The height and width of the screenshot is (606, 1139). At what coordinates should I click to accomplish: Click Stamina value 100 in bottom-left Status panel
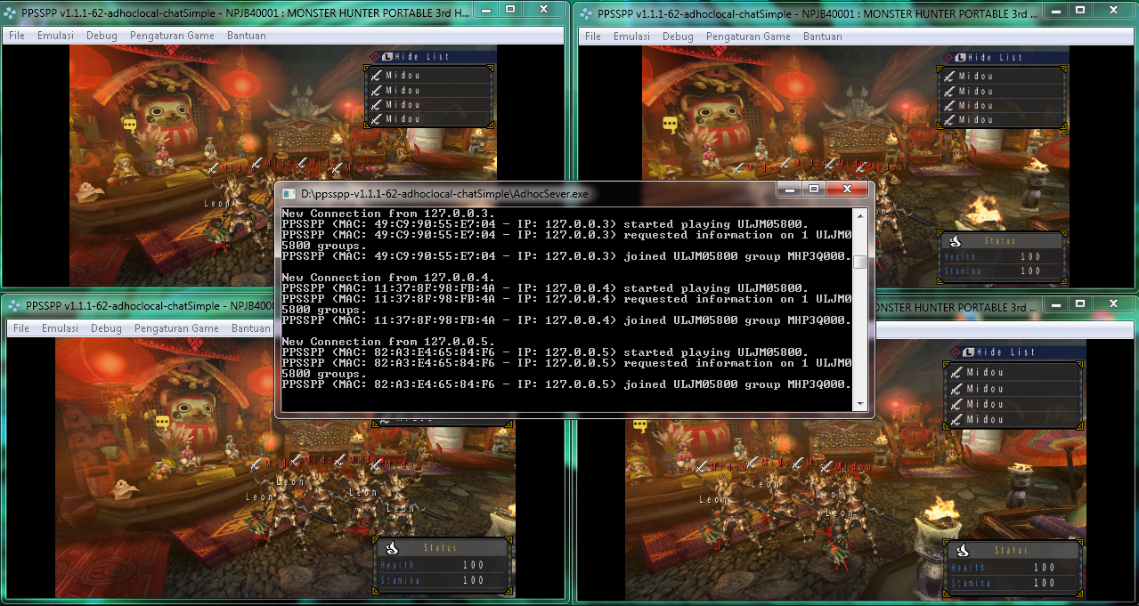click(473, 580)
